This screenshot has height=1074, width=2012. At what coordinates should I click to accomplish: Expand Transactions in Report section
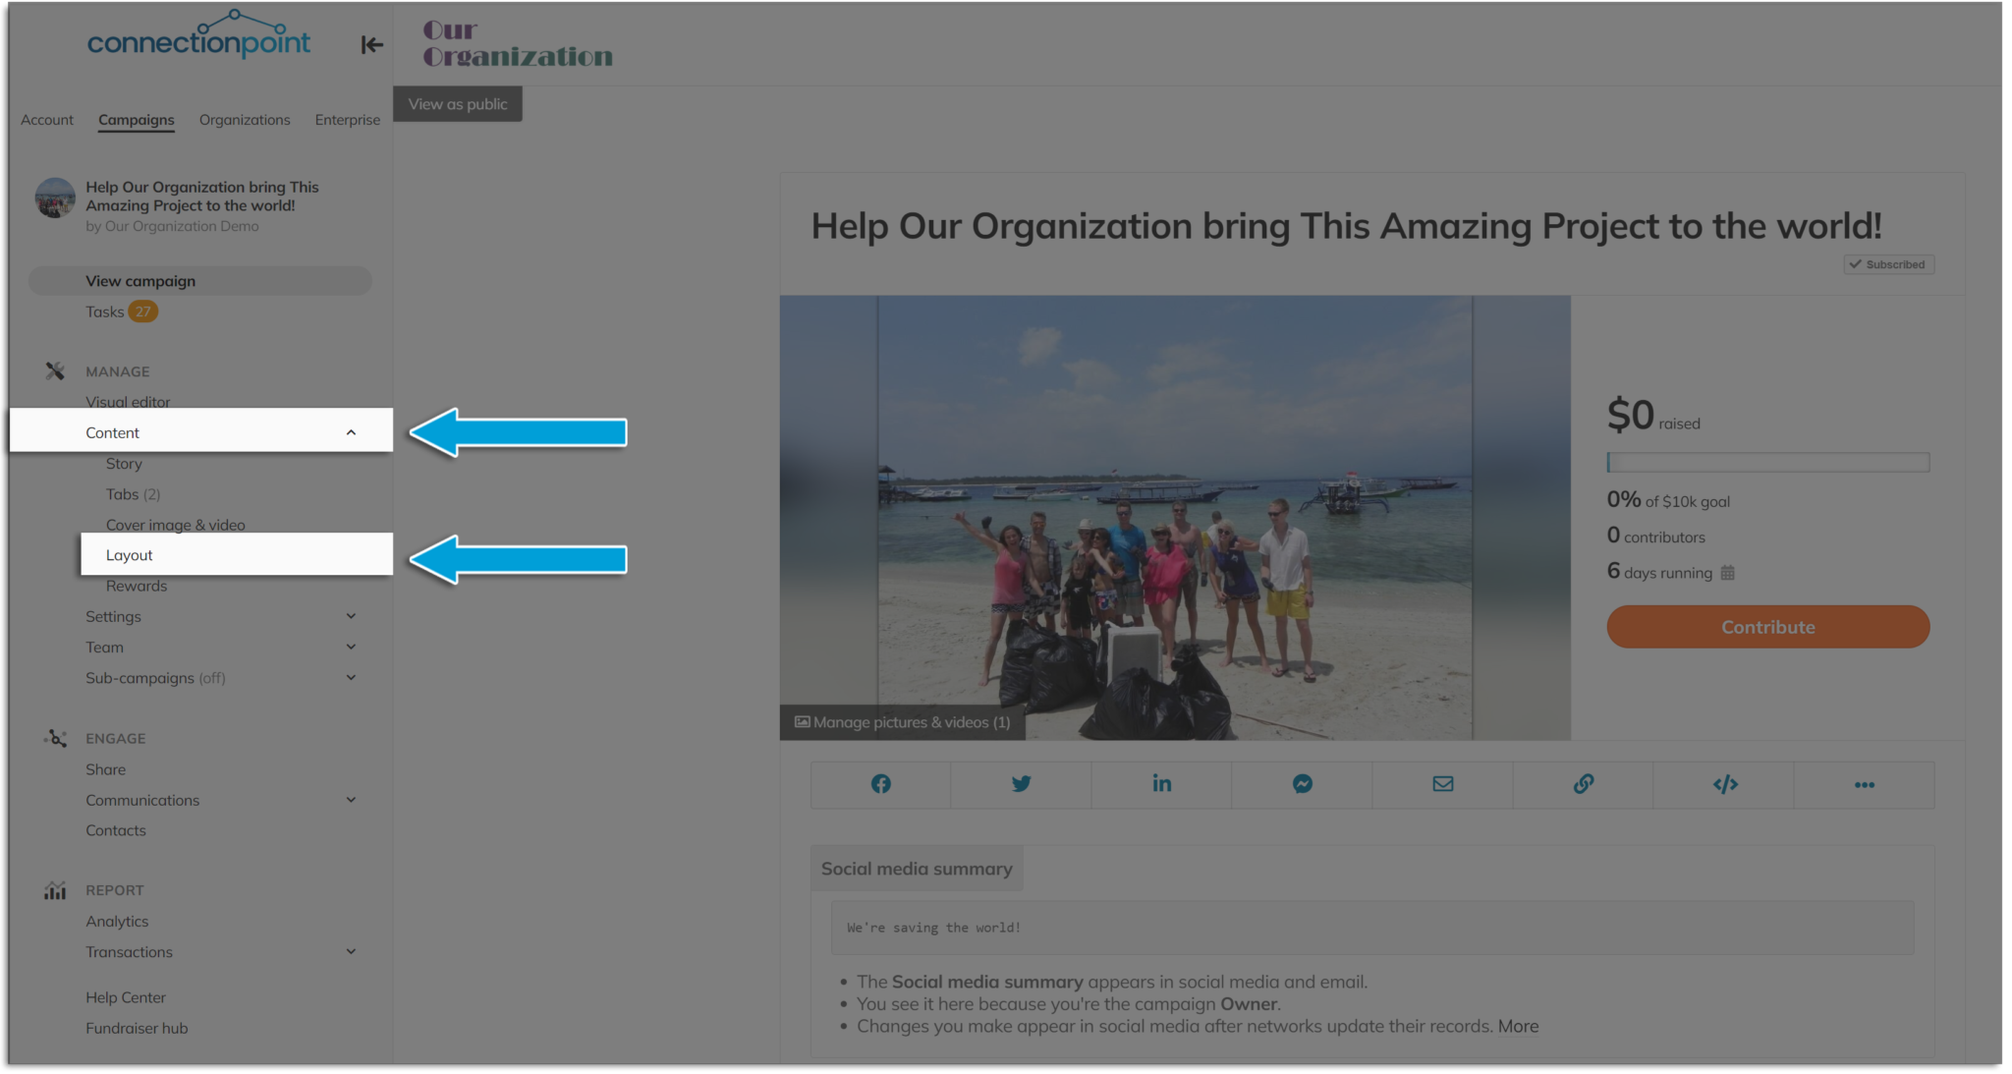351,951
